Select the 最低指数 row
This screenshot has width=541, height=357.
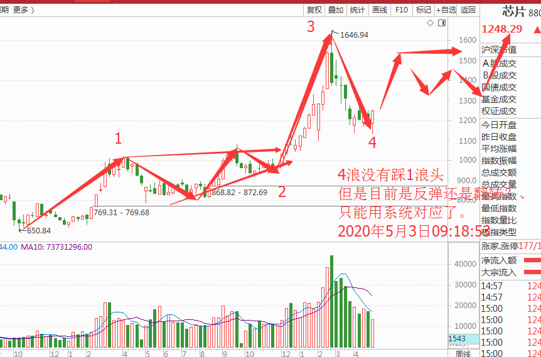(x=499, y=208)
